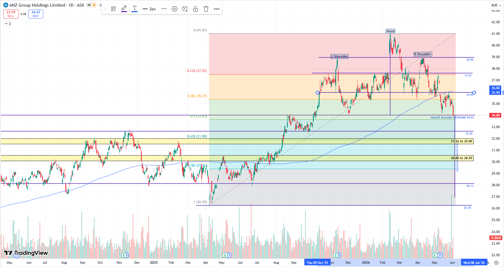Screen dimensions: 504x267
Task: Click the TradingView logo
Action: click(26, 253)
